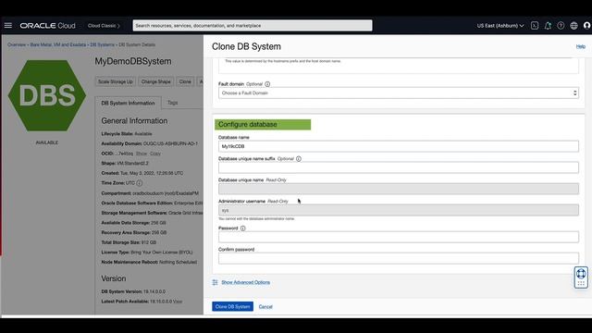Open the Help link in clone panel
Screen dimensions: 592x333
tap(581, 46)
